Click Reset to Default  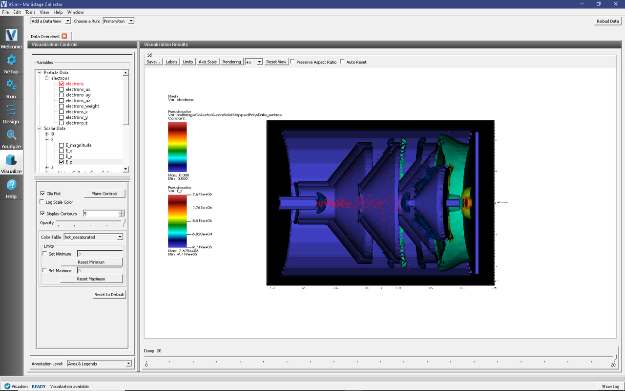(109, 295)
